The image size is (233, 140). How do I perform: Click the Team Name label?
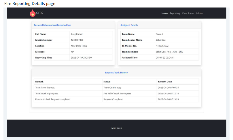coord(128,34)
